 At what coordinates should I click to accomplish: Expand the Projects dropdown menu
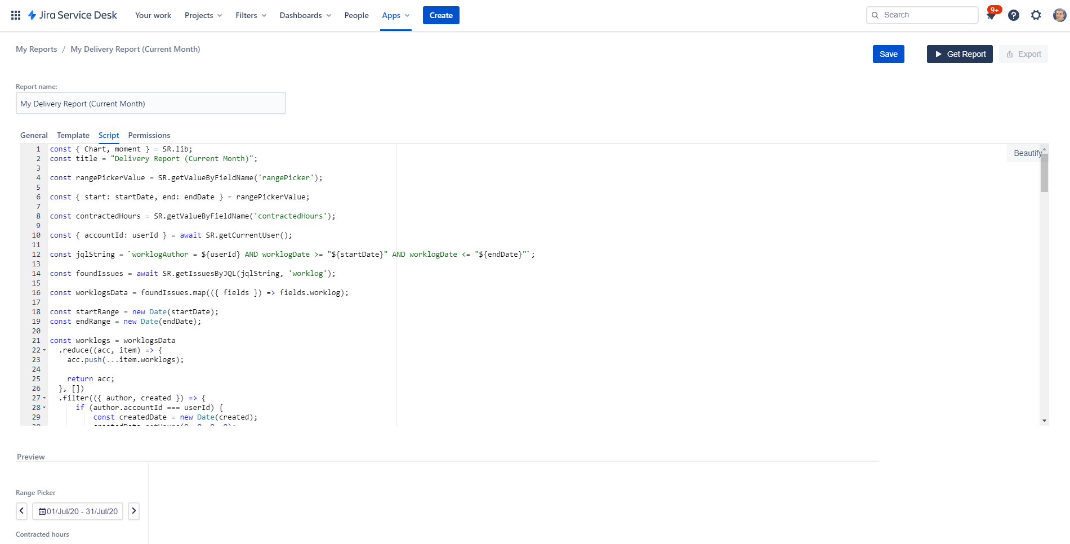[x=203, y=15]
